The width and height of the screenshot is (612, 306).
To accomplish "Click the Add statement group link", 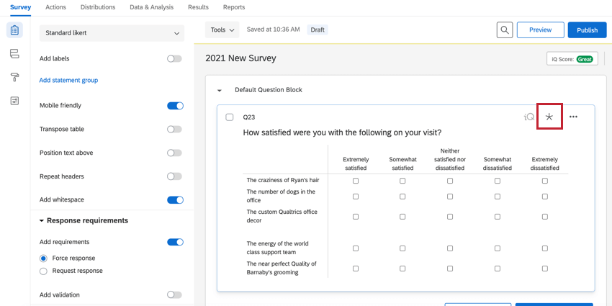I will (68, 81).
